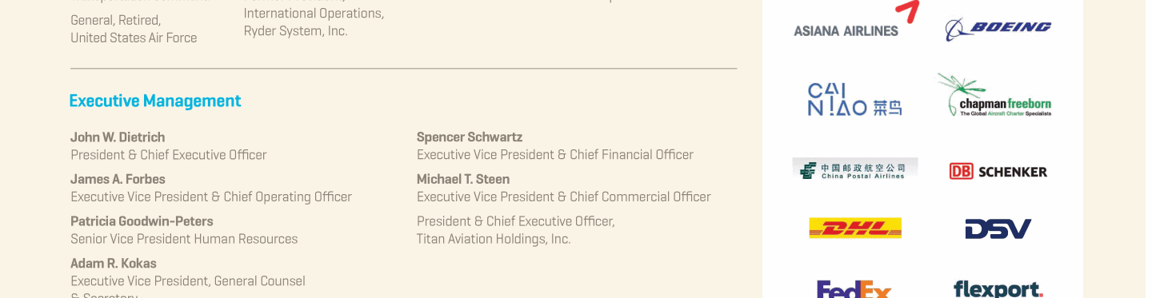Click the Boeing logo
The image size is (1152, 298).
998,30
